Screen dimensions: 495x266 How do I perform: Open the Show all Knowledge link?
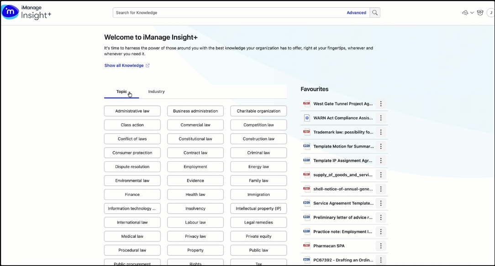click(124, 66)
